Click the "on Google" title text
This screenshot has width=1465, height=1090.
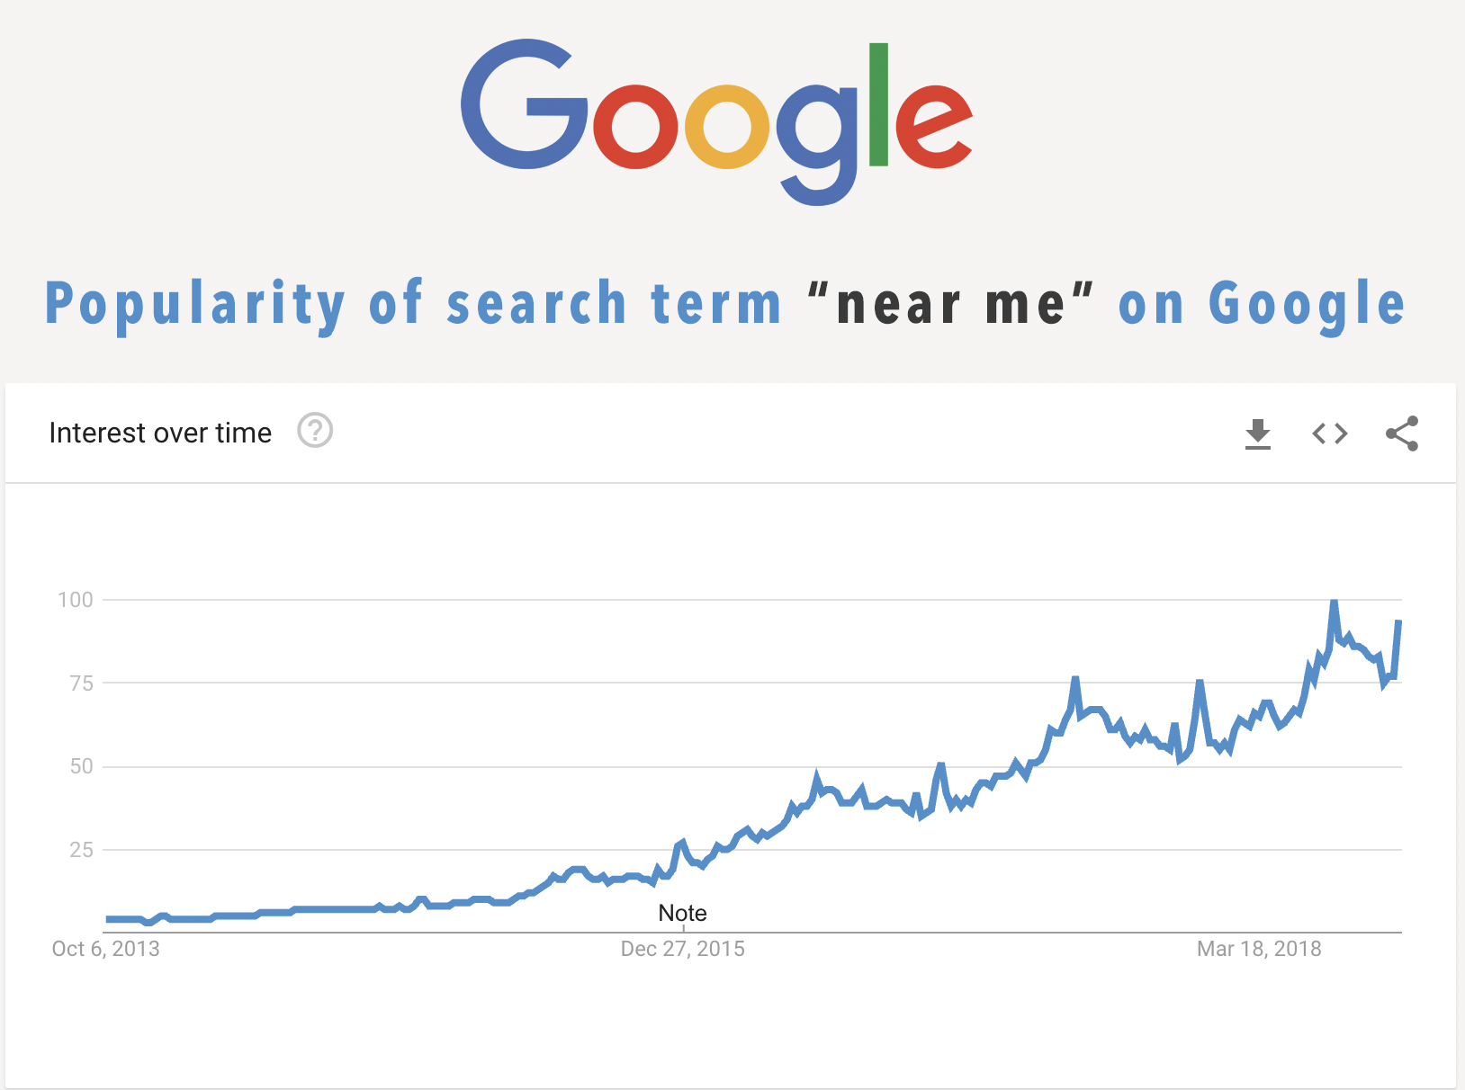pyautogui.click(x=1261, y=304)
